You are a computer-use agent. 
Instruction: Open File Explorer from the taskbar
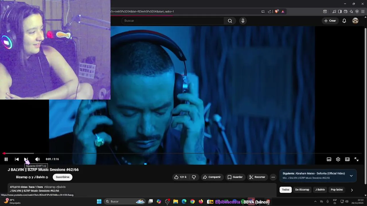tap(175, 201)
